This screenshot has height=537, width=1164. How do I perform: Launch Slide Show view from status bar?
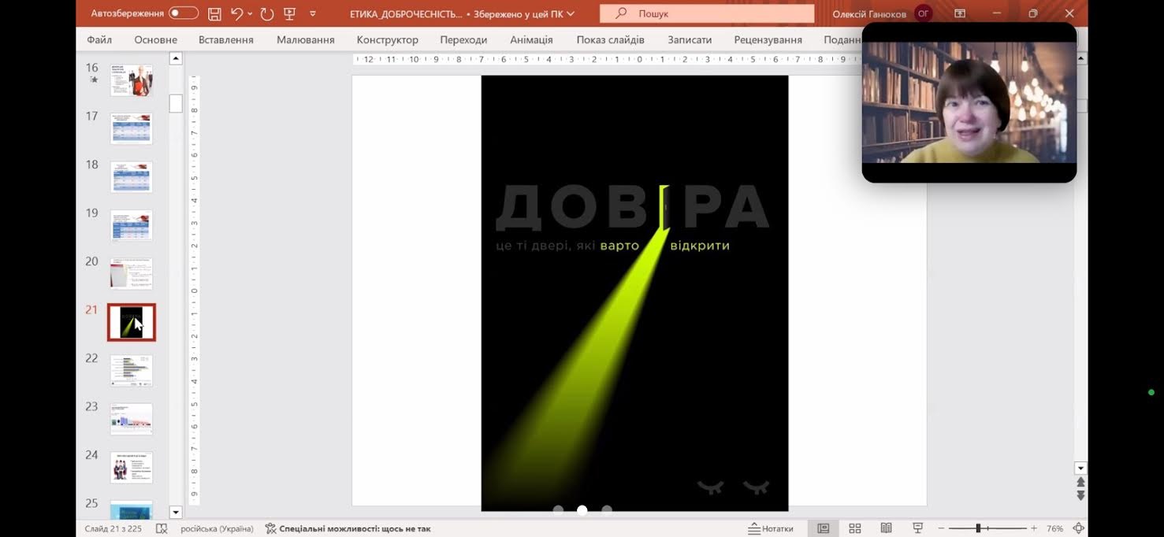point(917,528)
